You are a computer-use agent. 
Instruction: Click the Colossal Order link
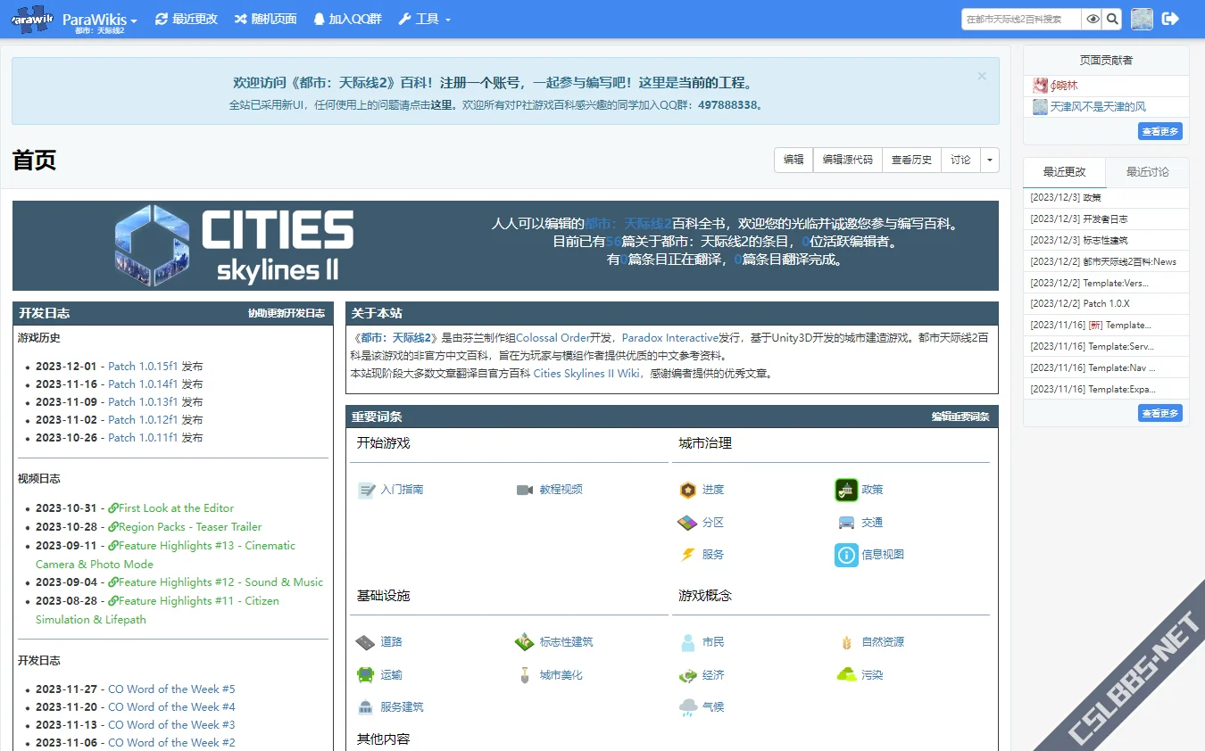(553, 338)
